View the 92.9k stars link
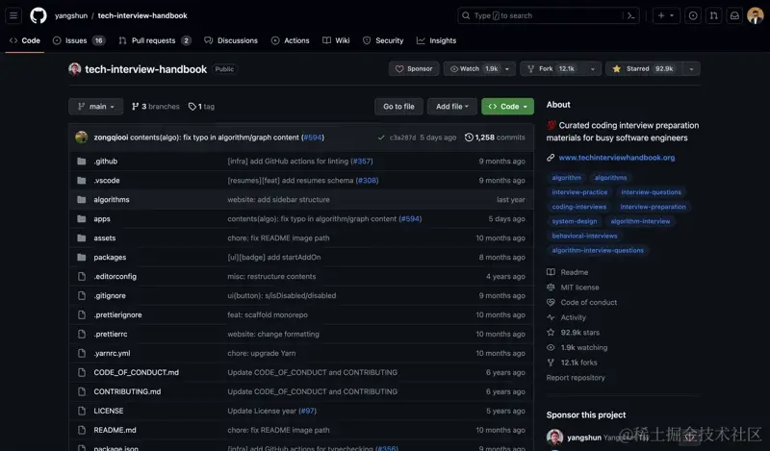The height and width of the screenshot is (451, 770). (574, 332)
